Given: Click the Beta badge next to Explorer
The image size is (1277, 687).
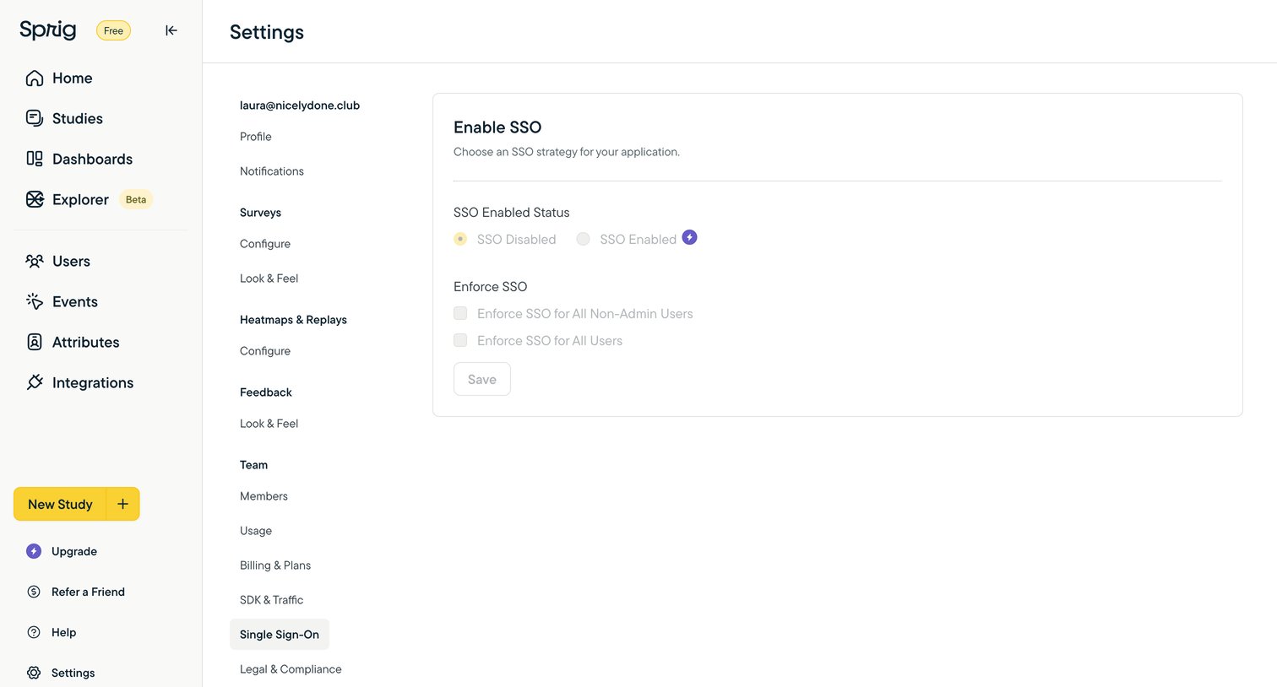Looking at the screenshot, I should tap(136, 199).
